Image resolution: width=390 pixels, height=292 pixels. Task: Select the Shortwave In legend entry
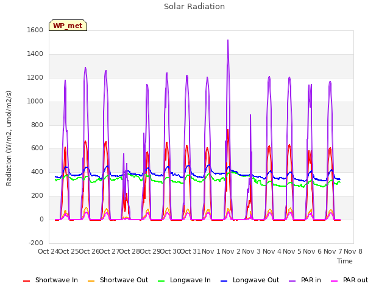[51, 280]
